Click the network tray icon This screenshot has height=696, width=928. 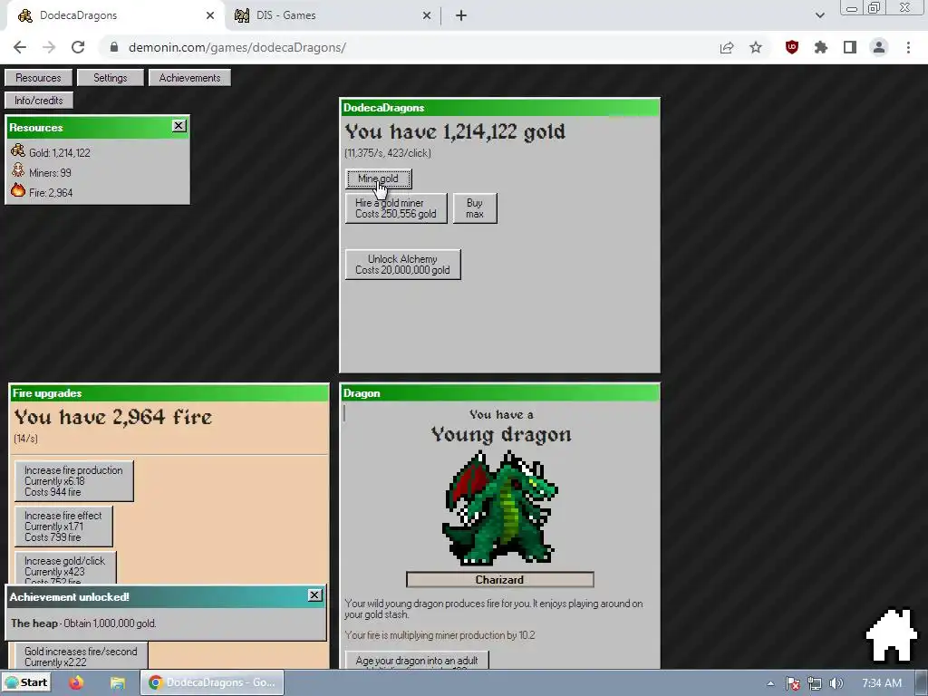coord(815,683)
